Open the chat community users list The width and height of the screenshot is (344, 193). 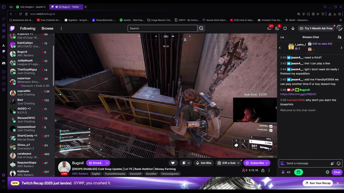click(x=339, y=37)
